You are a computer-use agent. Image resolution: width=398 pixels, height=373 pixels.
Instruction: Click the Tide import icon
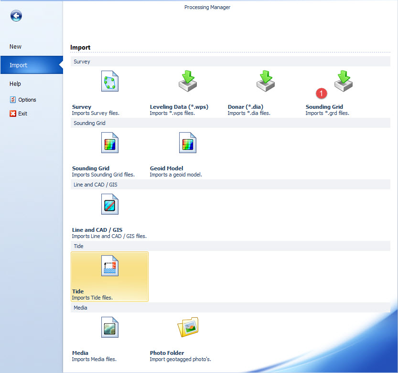(109, 266)
